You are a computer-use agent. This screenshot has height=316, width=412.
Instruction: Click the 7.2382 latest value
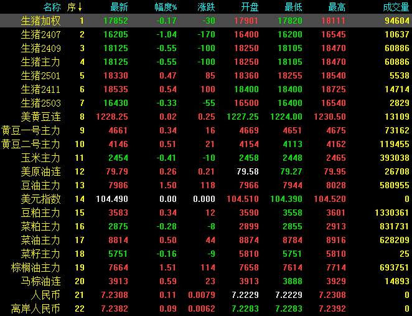[115, 309]
